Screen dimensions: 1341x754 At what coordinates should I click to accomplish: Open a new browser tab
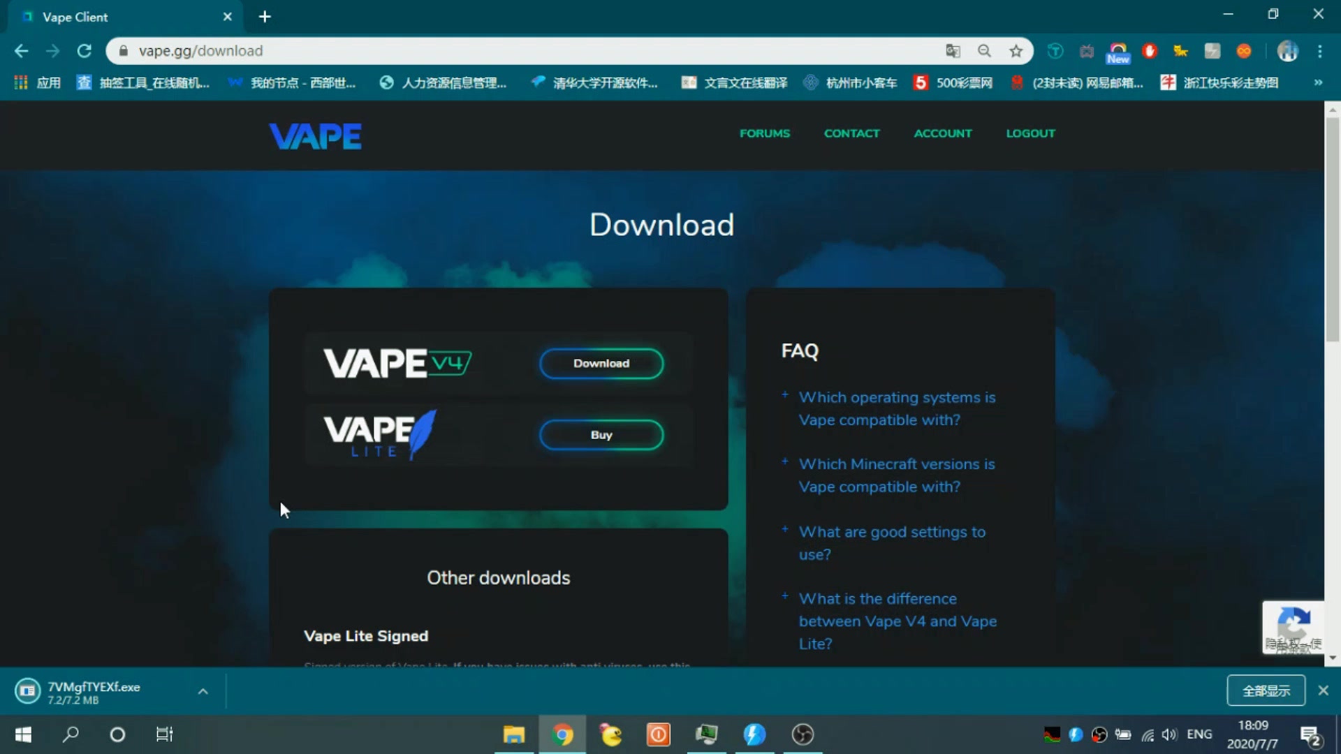pos(265,17)
